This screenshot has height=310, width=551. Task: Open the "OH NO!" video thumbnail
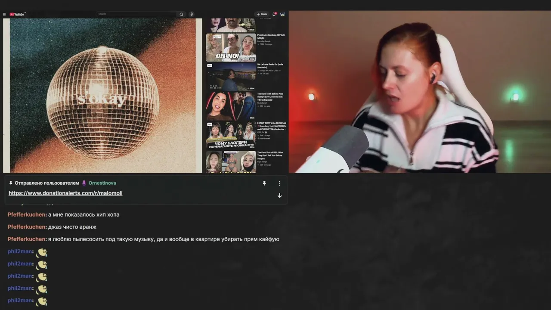[x=231, y=47]
